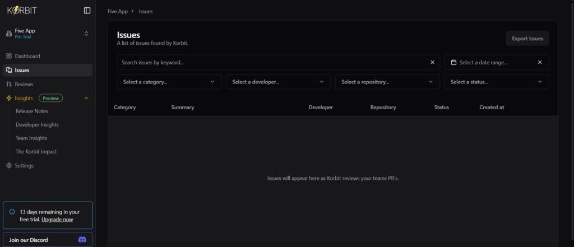Open the Select a developer dropdown
Viewport: 574px width, 247px height.
(278, 82)
